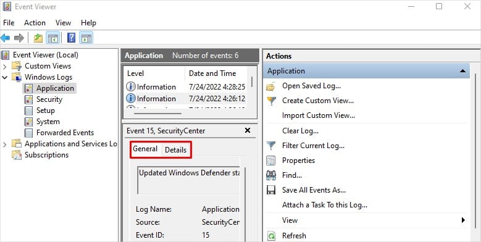Image resolution: width=481 pixels, height=242 pixels.
Task: Click Find action
Action: [291, 175]
